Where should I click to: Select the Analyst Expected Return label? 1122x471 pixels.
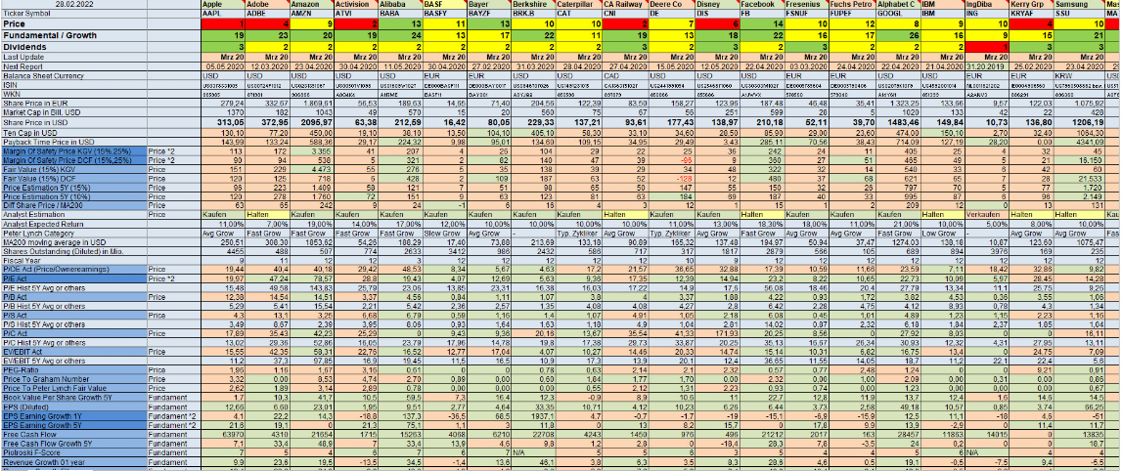pyautogui.click(x=73, y=224)
